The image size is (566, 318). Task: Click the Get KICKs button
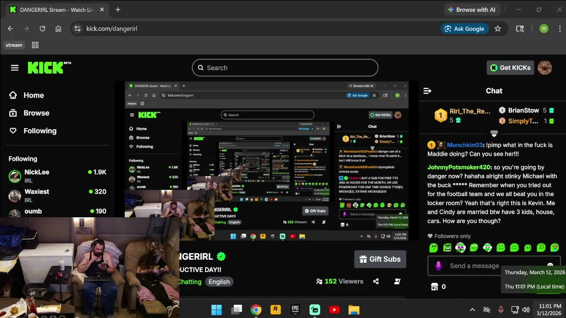(x=510, y=68)
